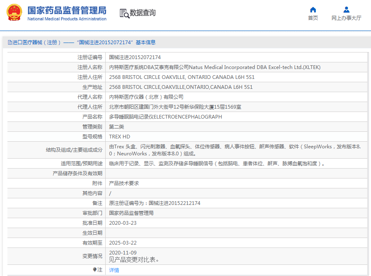Open the 网上办事大厅 text link
Image resolution: width=371 pixels, height=276 pixels.
point(346,18)
